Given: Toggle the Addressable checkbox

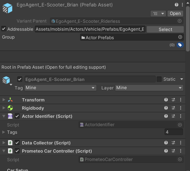Looking at the screenshot, I should (4, 29).
